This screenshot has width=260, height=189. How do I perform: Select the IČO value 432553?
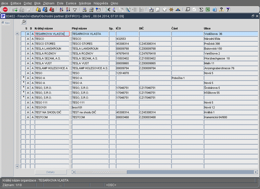[x=127, y=39]
